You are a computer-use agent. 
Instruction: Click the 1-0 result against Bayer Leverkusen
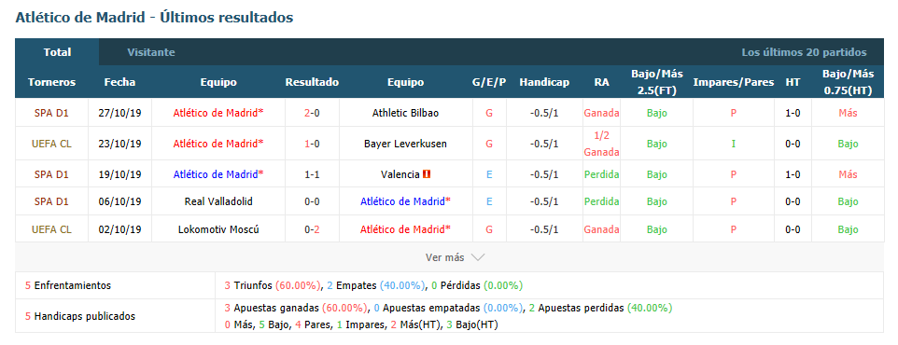pyautogui.click(x=312, y=144)
